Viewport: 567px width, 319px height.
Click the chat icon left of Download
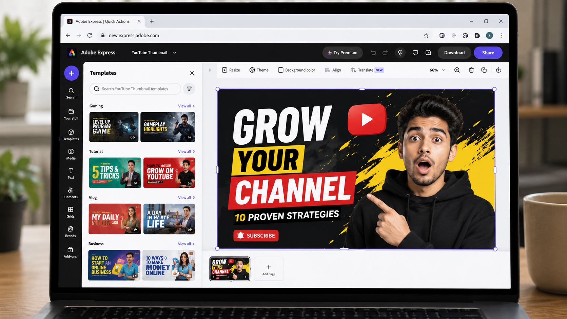coord(428,53)
